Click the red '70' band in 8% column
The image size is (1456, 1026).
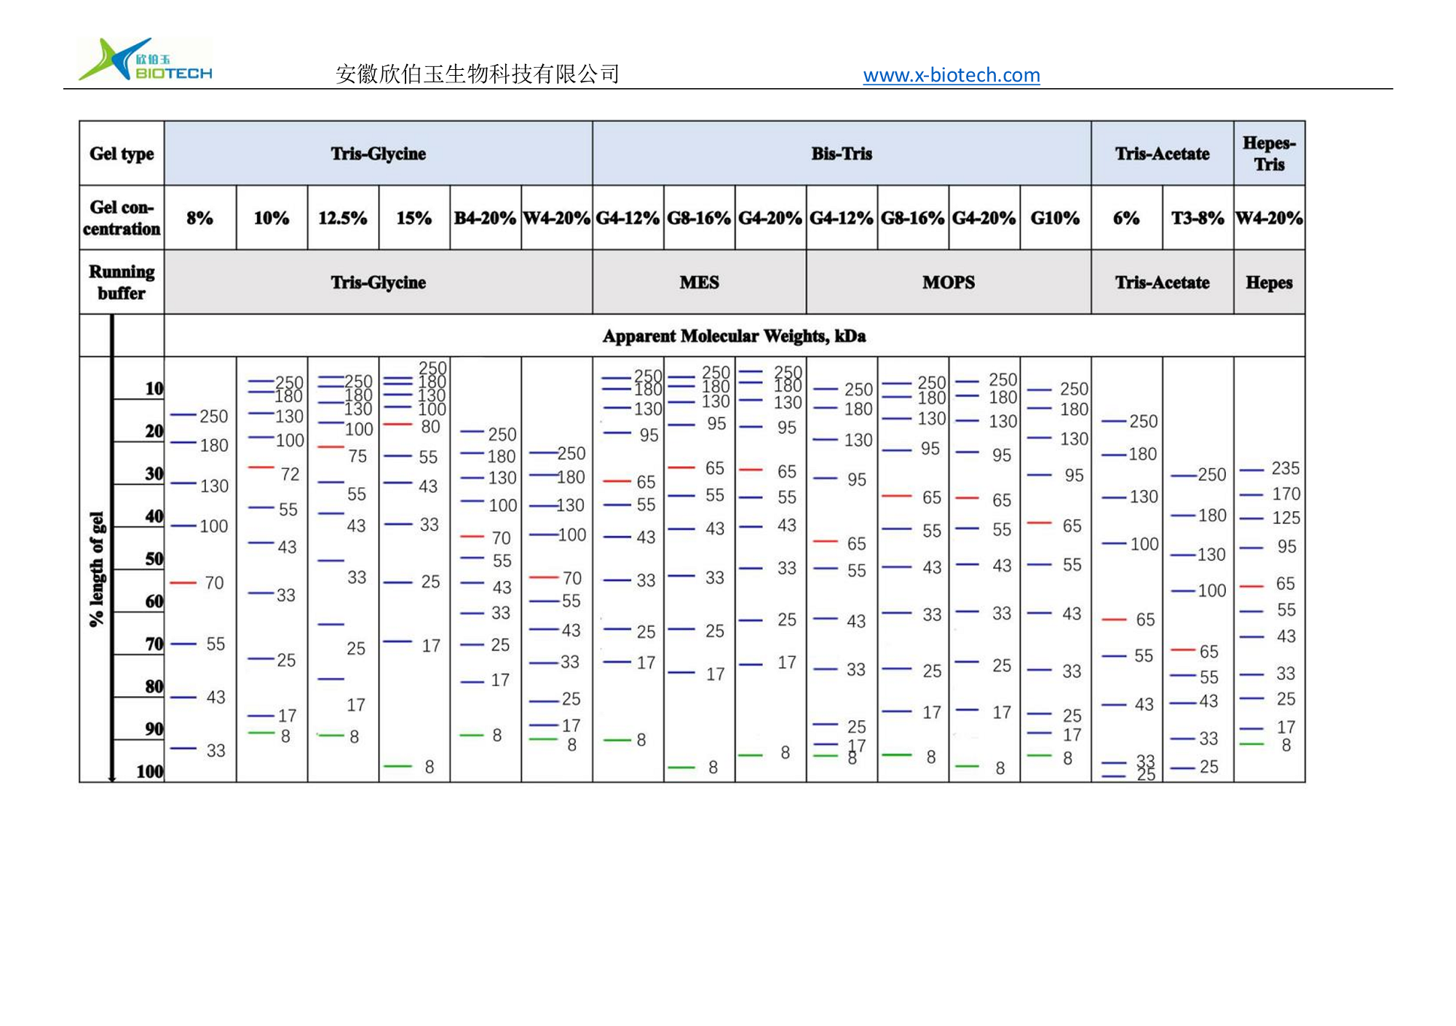point(183,583)
